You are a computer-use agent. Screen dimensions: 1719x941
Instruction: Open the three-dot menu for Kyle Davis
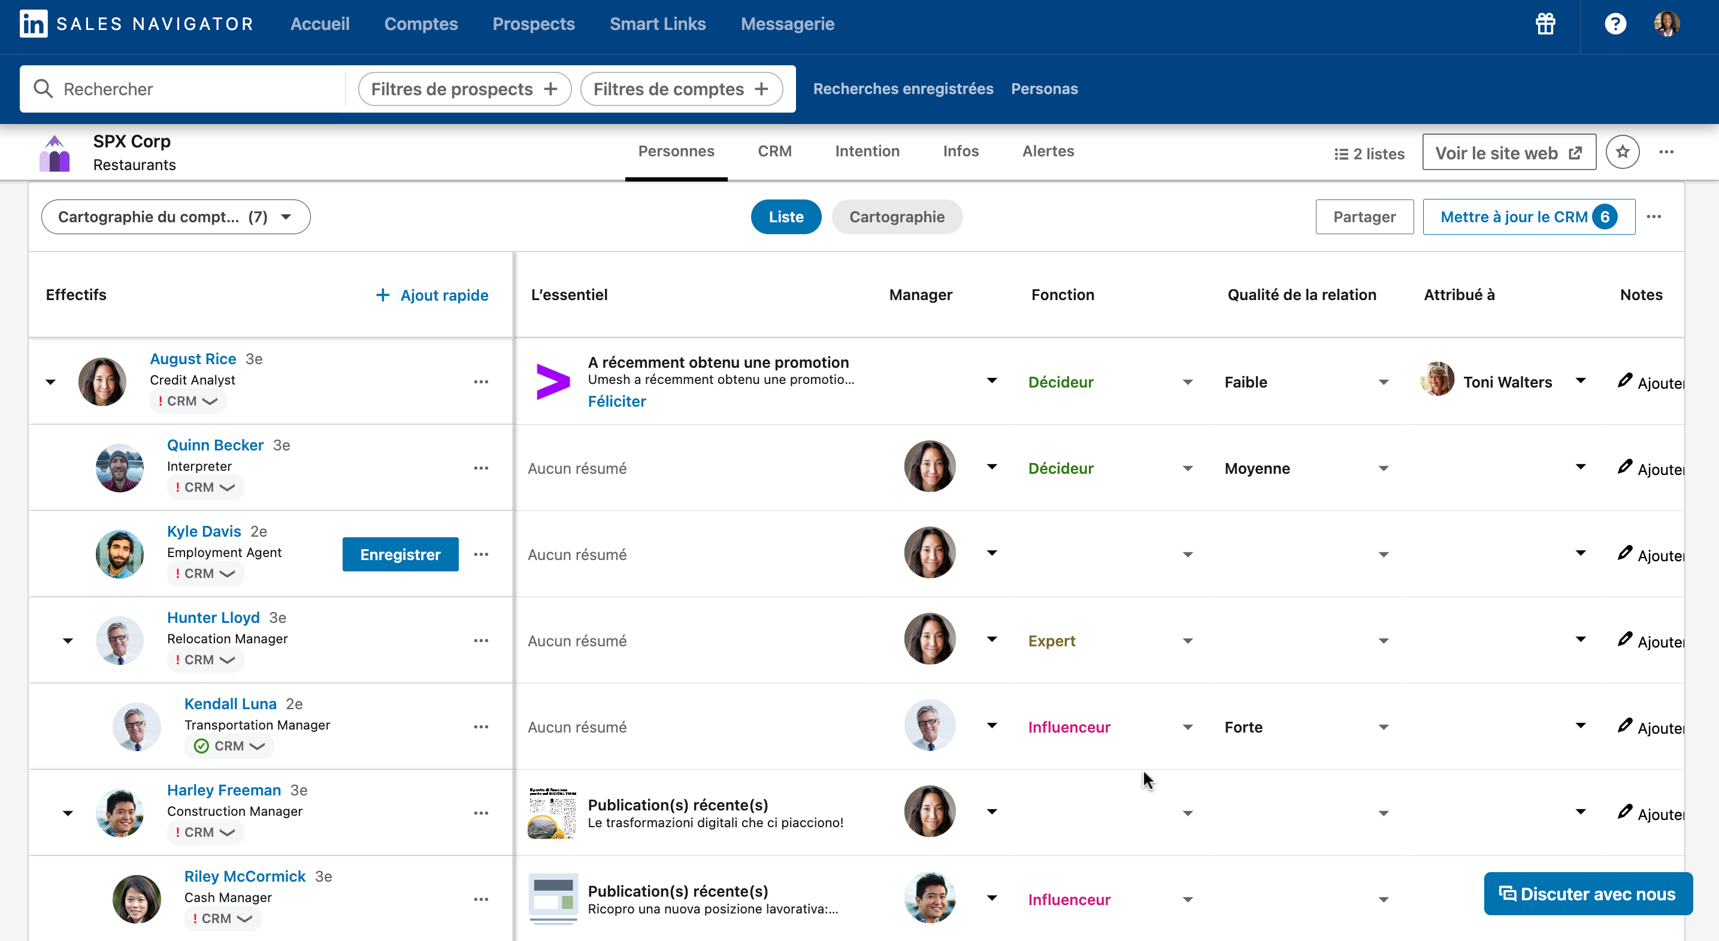(481, 554)
